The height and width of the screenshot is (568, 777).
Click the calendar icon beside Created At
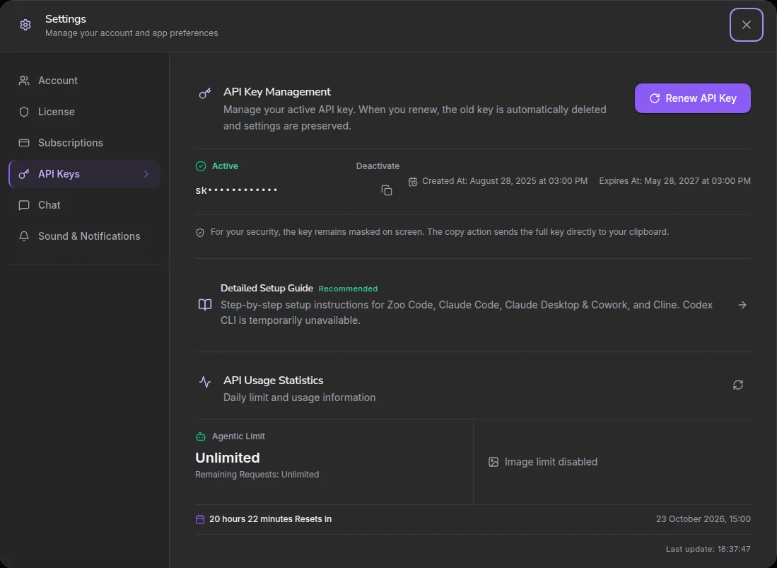[x=413, y=182]
